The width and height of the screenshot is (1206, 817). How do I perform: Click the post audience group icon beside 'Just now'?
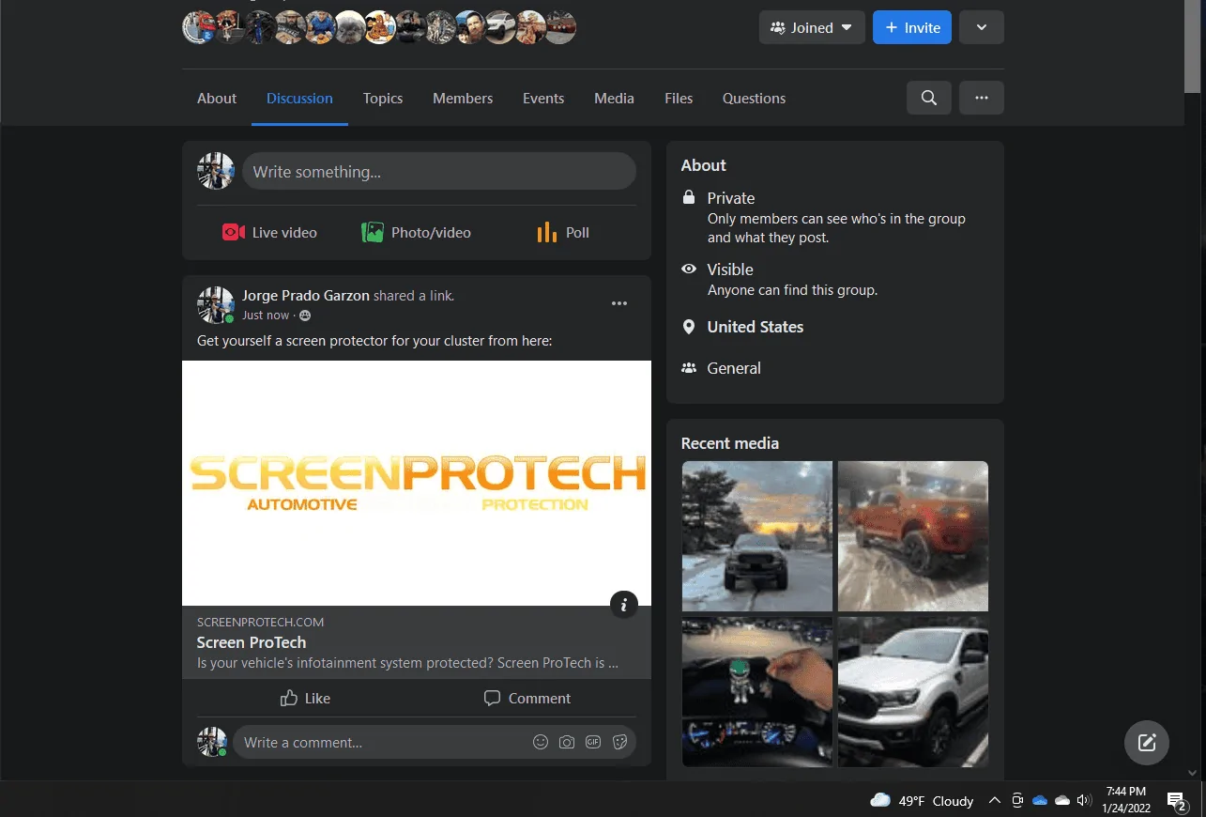[305, 316]
